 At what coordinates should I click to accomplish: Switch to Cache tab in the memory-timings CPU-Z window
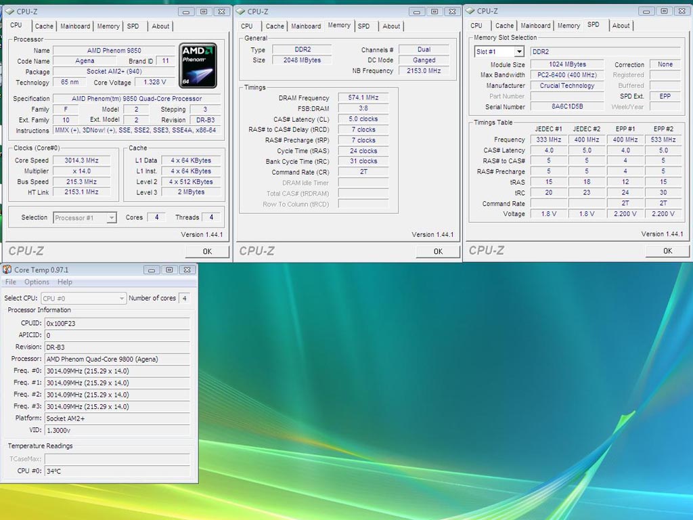pos(275,26)
